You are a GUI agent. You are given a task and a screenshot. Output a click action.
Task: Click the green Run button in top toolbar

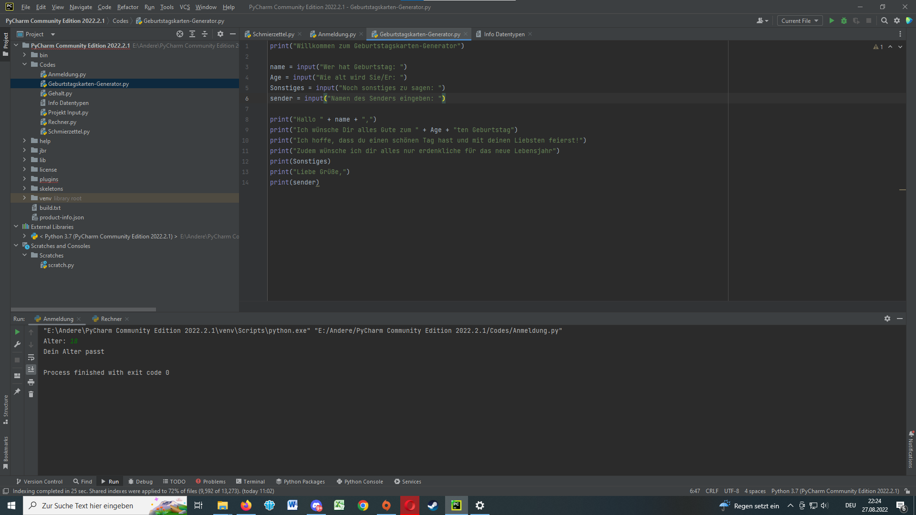832,21
